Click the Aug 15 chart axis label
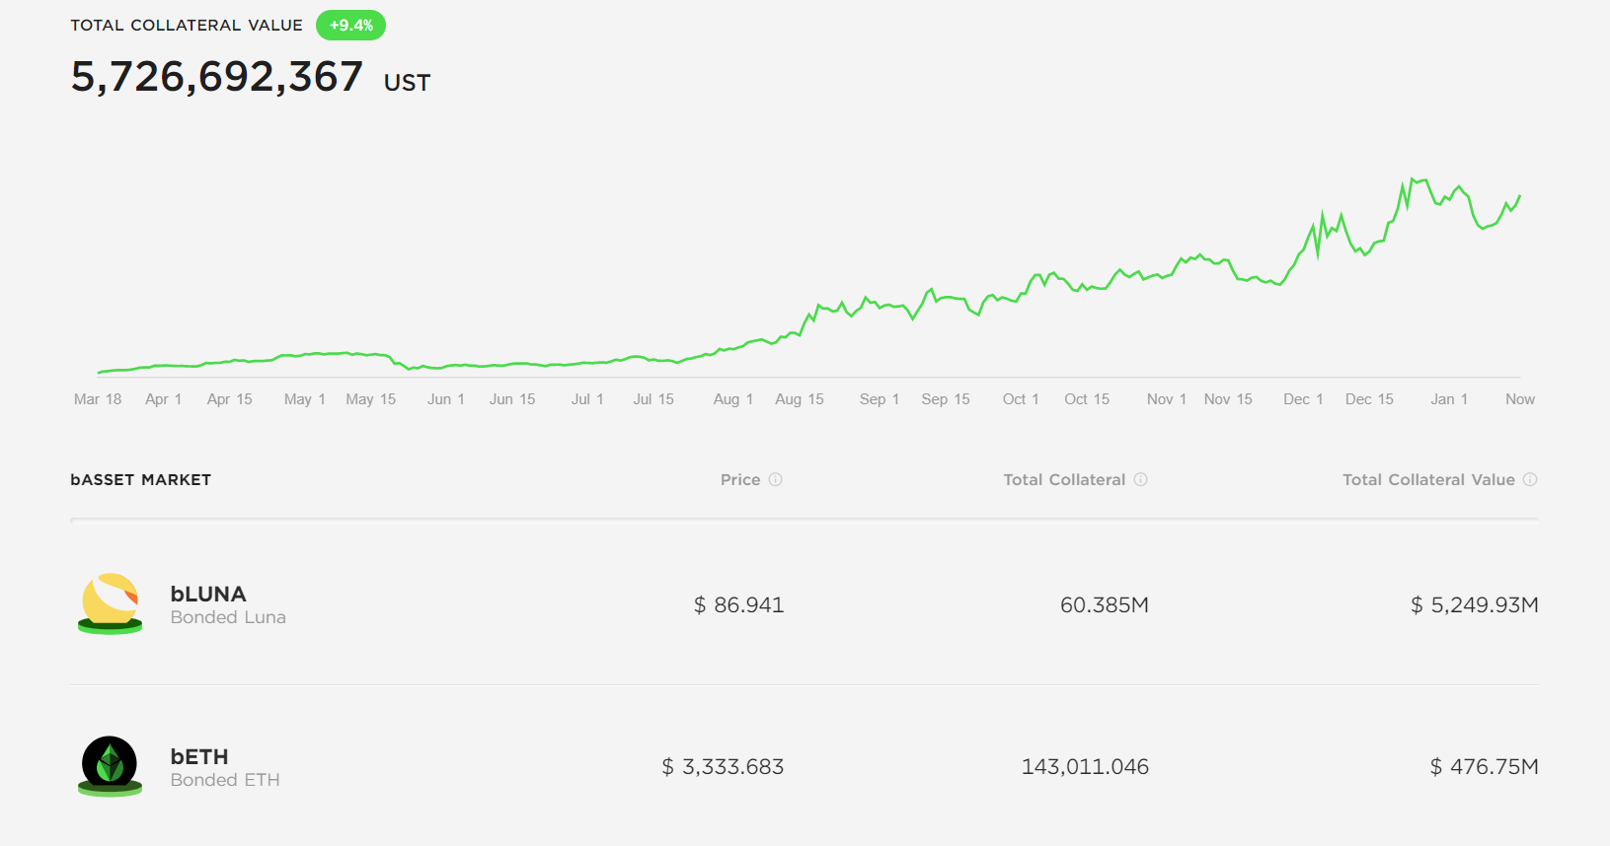 (x=800, y=399)
